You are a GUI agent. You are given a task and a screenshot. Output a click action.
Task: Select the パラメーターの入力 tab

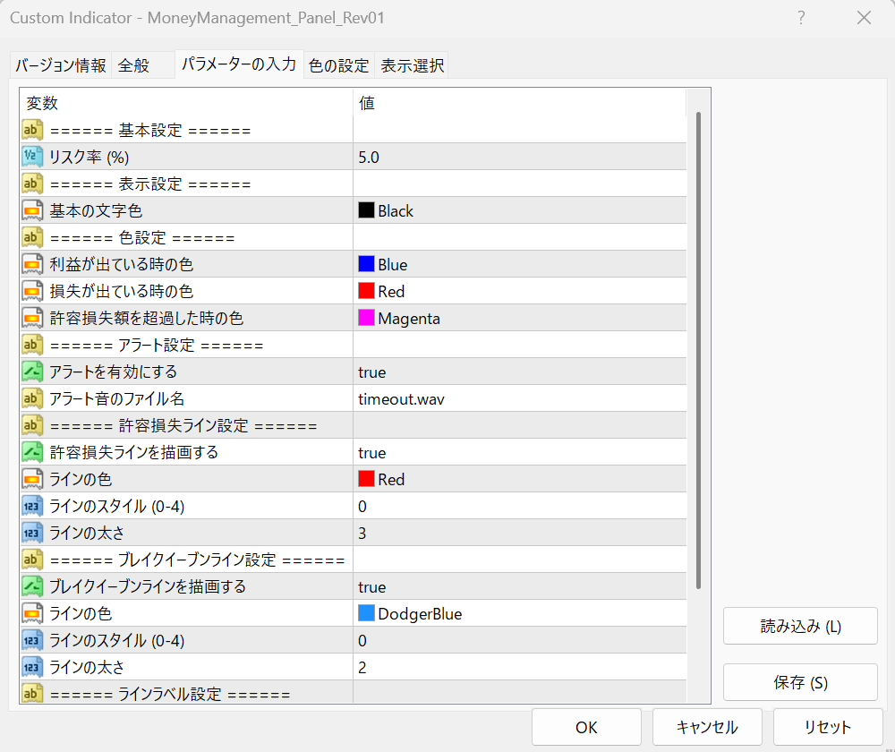pyautogui.click(x=239, y=64)
